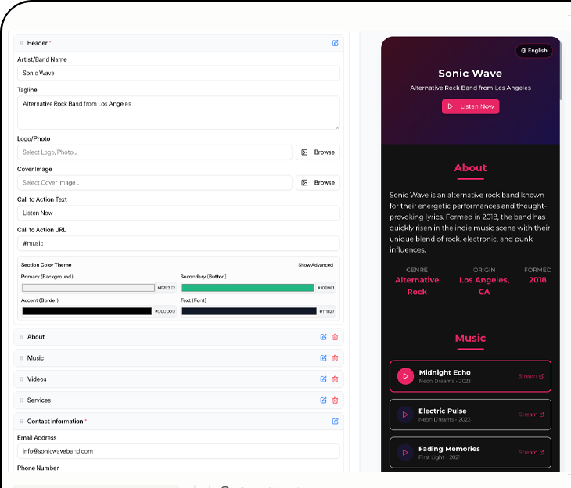The image size is (571, 488).
Task: Pick the green Secondary button color swatch
Action: (247, 288)
